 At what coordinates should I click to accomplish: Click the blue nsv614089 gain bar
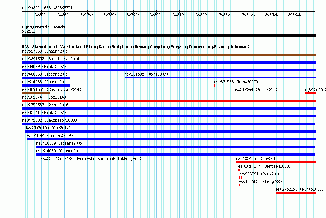176,154
